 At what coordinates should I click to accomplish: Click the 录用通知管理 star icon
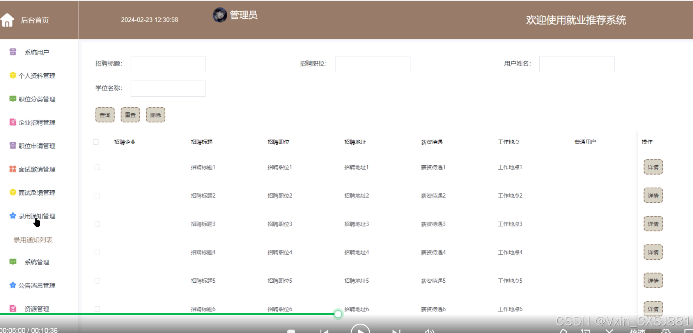point(13,216)
